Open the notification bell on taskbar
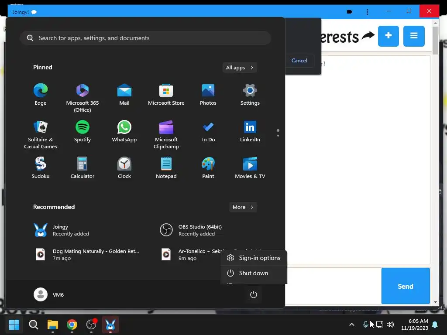Screen dimensions: 447x335 435,325
